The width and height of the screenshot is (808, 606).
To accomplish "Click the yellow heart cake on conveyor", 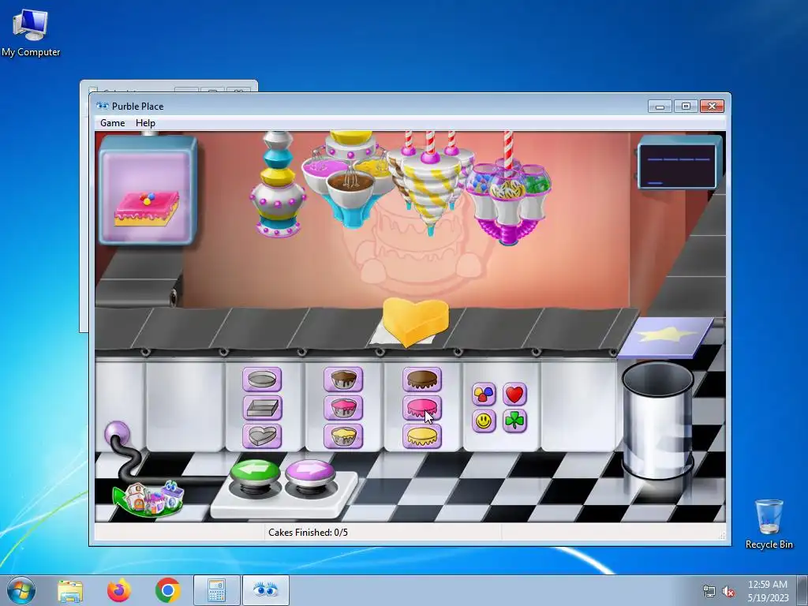I will [x=415, y=322].
